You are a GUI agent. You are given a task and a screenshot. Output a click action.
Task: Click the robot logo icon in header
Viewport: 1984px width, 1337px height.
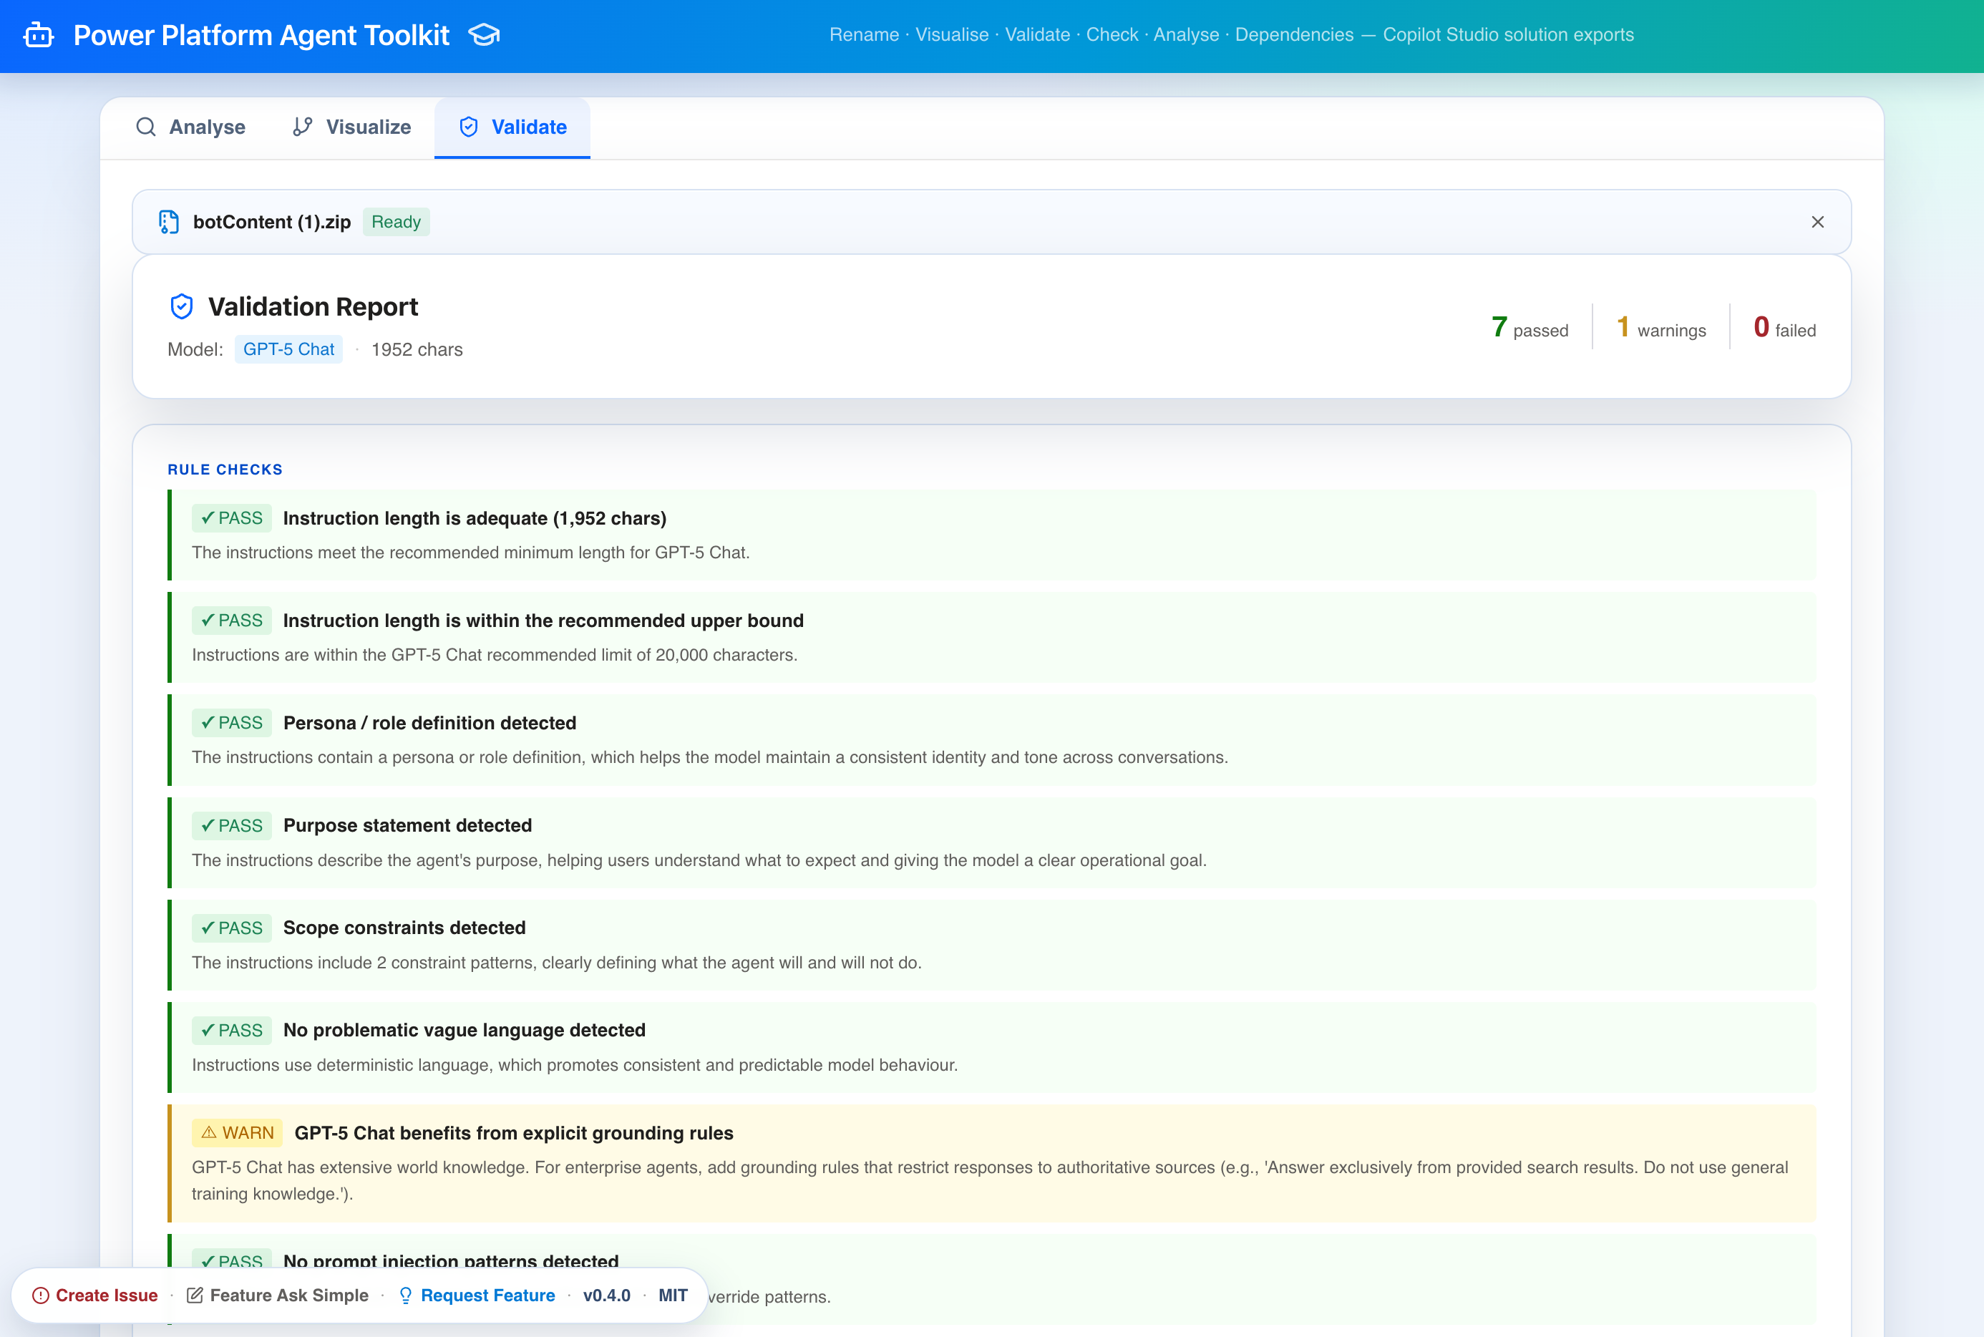click(39, 35)
